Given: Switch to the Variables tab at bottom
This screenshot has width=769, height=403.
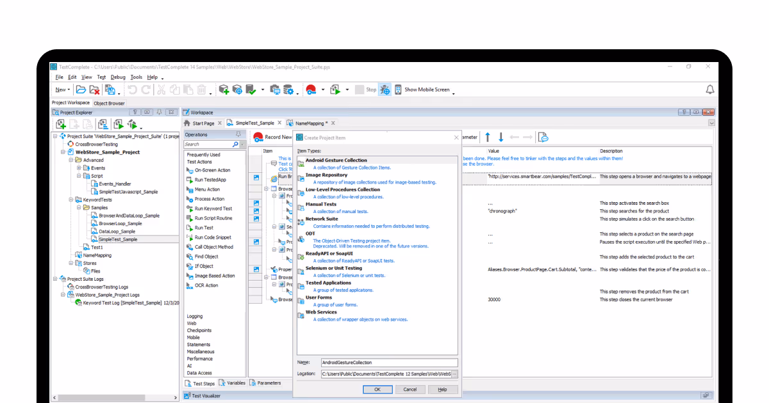Looking at the screenshot, I should point(232,383).
